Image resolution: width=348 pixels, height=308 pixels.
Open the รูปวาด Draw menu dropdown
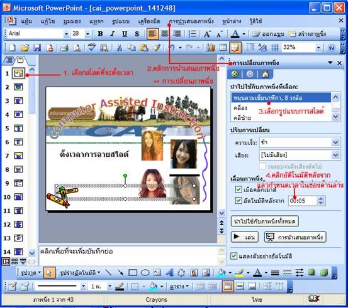tap(31, 273)
